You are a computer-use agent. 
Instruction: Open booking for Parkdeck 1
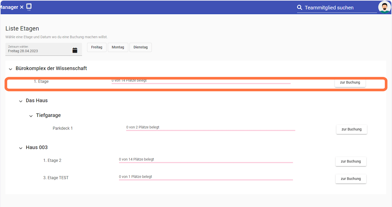pyautogui.click(x=351, y=129)
